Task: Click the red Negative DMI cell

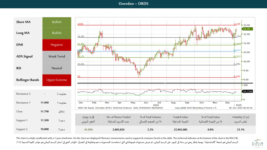Action: 57,45
